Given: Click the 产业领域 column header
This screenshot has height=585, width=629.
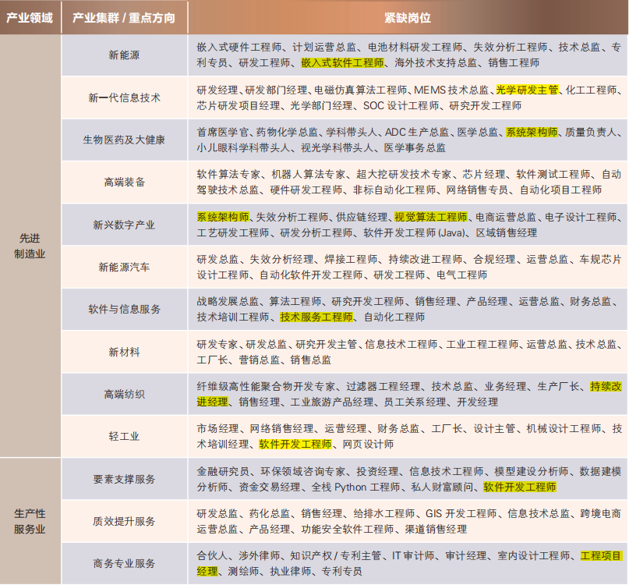Looking at the screenshot, I should click(x=30, y=17).
